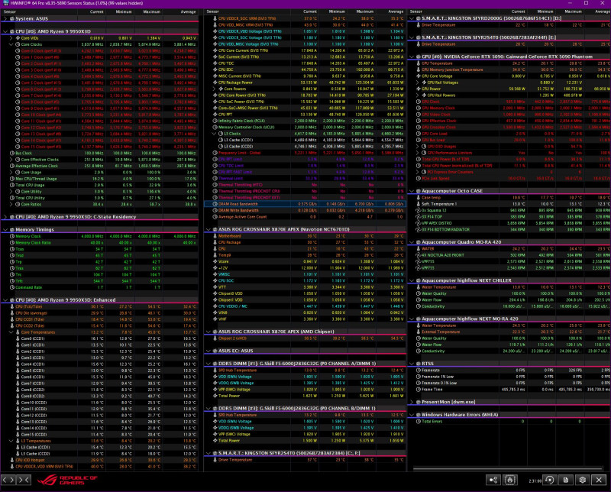Click the fan icon beside Squama 12
611x492 pixels.
point(419,211)
